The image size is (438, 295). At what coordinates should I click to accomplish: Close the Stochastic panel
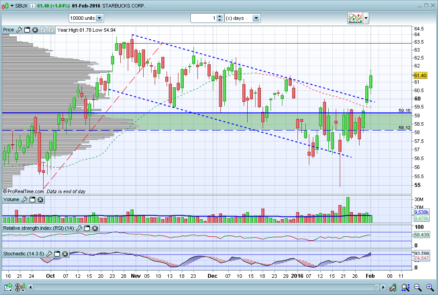tap(65, 254)
